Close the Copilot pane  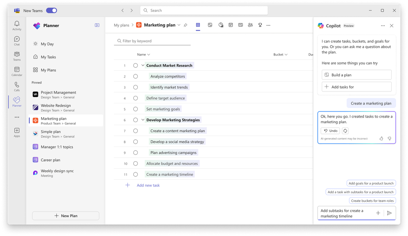[x=392, y=26]
